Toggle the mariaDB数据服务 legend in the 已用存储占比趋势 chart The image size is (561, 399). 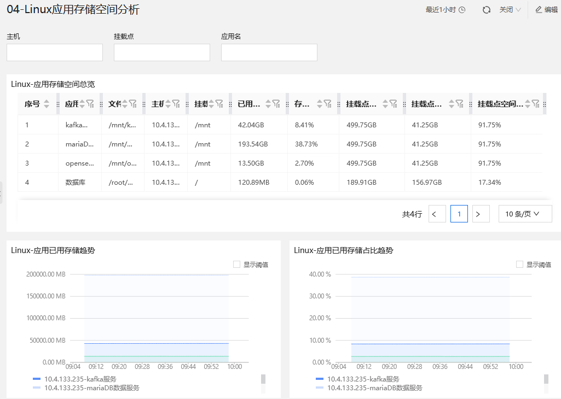(369, 388)
